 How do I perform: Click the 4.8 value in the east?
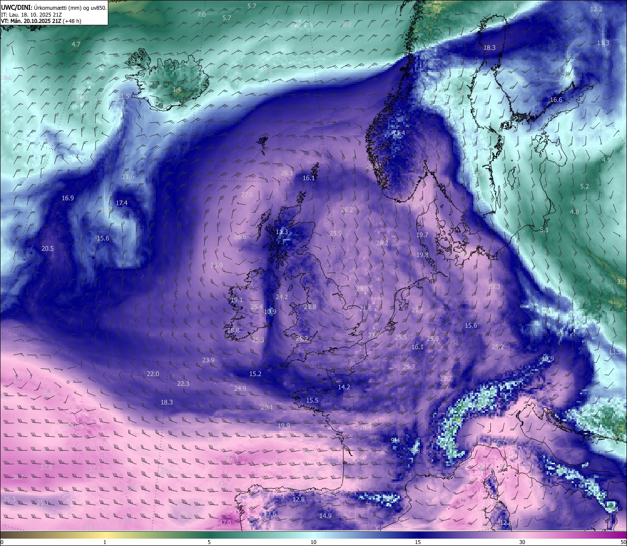[575, 212]
